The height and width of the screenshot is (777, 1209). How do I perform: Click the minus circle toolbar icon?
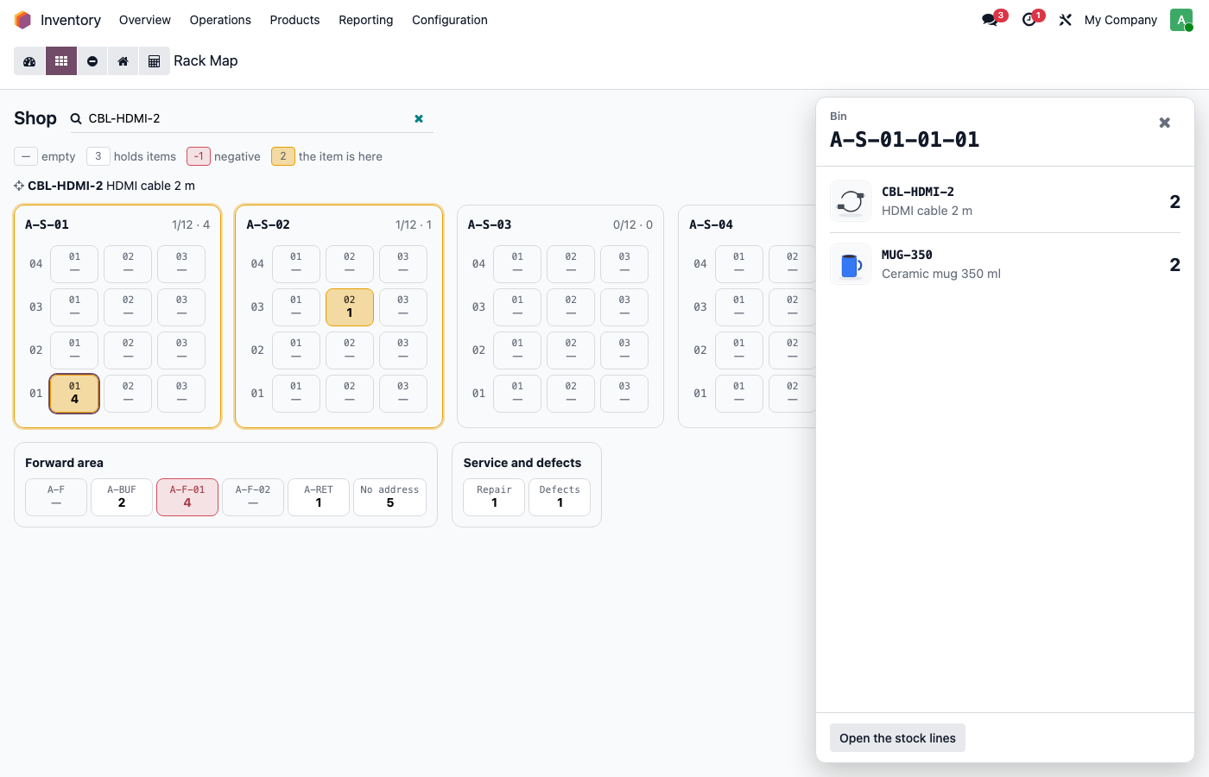92,61
